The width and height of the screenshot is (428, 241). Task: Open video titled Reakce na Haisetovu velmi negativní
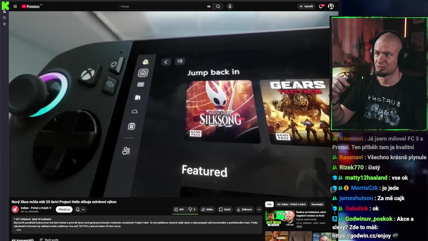311,214
